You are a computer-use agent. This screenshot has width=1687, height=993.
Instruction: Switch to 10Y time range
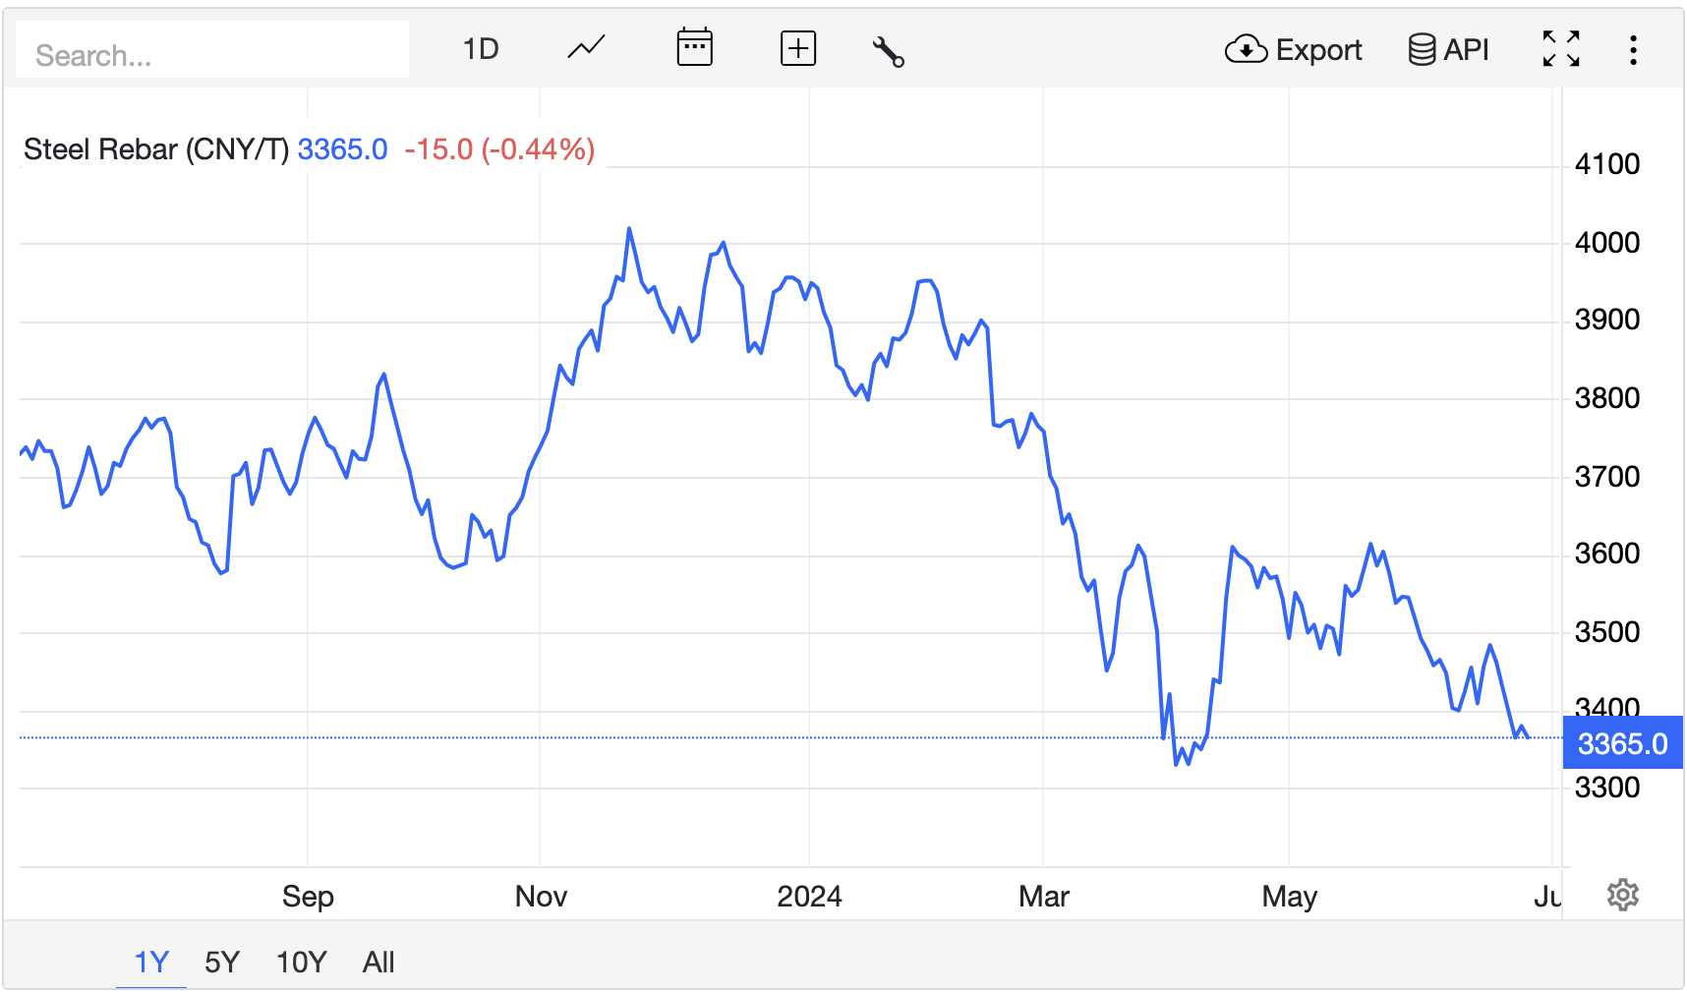click(301, 962)
